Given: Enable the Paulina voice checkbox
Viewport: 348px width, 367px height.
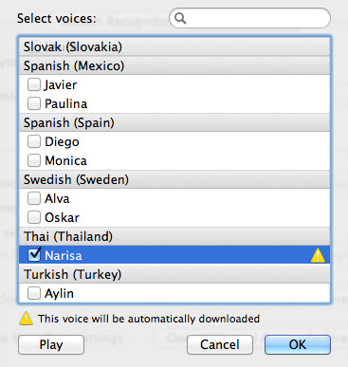Looking at the screenshot, I should 34,103.
